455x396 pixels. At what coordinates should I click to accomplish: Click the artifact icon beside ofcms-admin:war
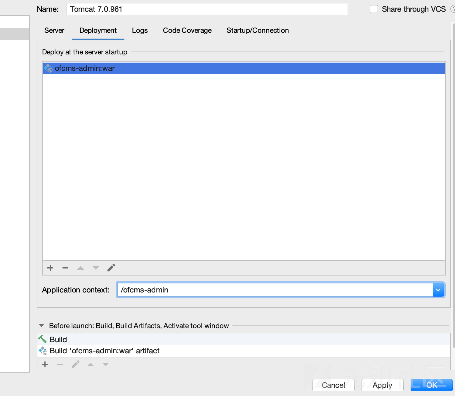(x=48, y=68)
